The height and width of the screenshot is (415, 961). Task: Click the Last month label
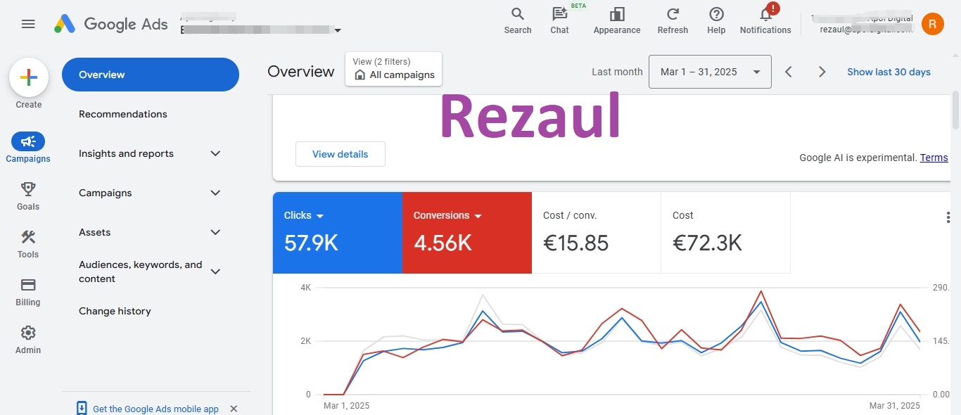(617, 72)
